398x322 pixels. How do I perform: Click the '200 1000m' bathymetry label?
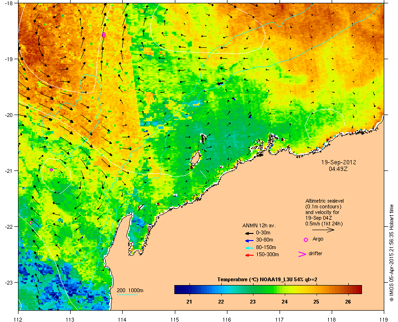[x=130, y=290]
